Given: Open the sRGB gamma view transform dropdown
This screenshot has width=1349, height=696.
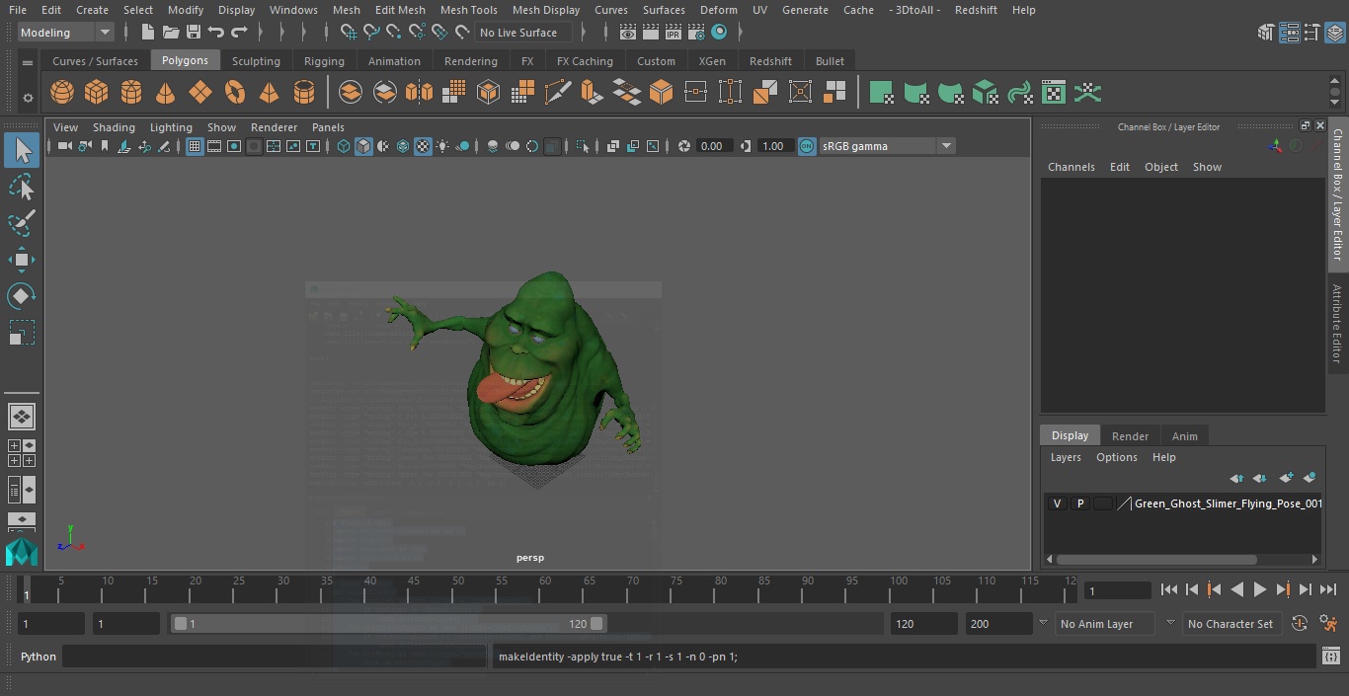Looking at the screenshot, I should [886, 146].
